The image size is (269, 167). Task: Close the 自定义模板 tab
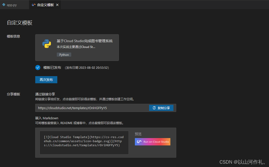click(x=57, y=5)
